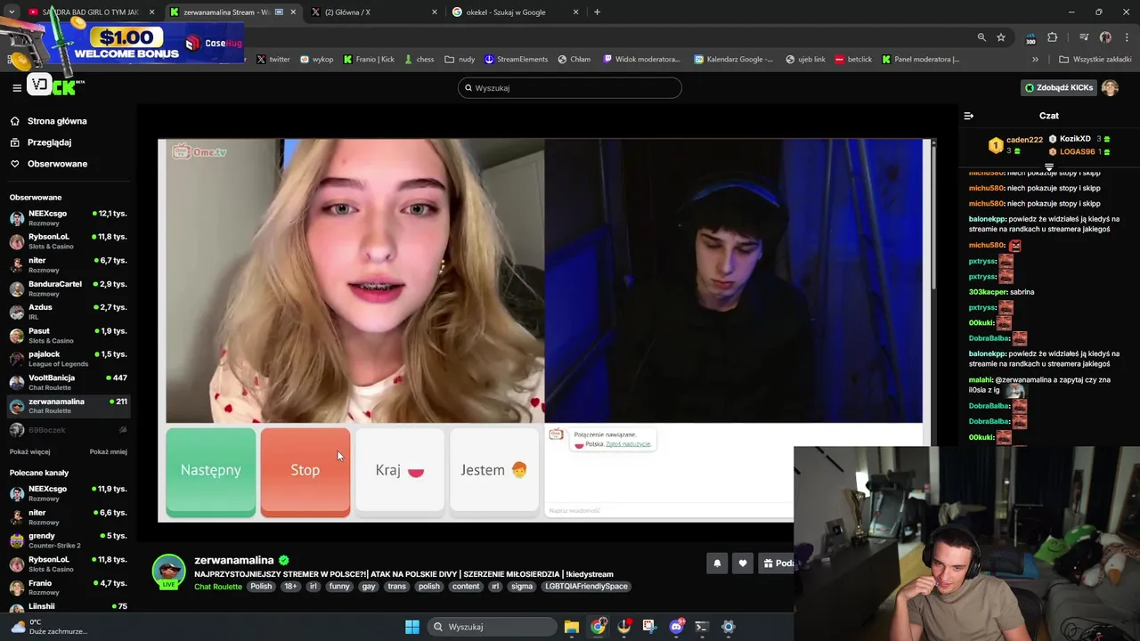The image size is (1140, 641).
Task: Open the Franio | Kick bookmark
Action: tap(369, 60)
